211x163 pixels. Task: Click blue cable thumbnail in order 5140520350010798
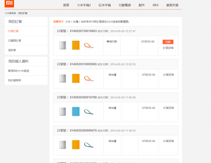point(89,112)
